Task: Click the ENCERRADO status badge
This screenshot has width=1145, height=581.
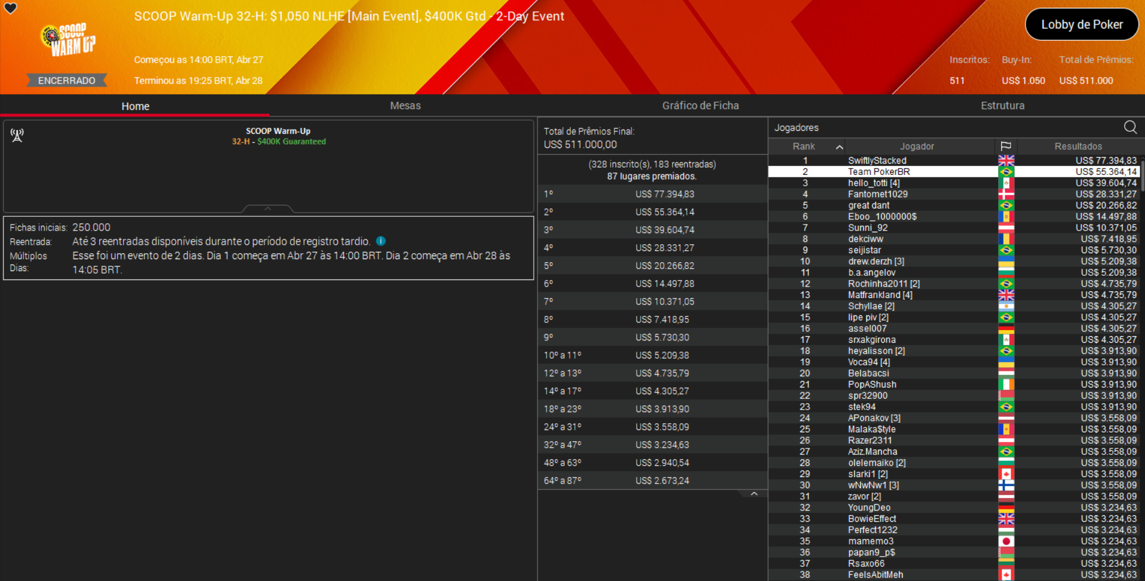Action: click(x=67, y=81)
